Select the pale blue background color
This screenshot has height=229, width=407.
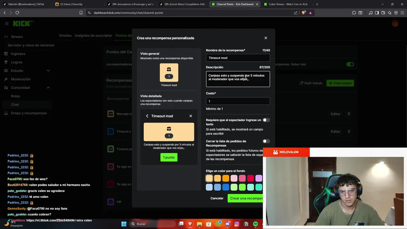[x=209, y=187]
